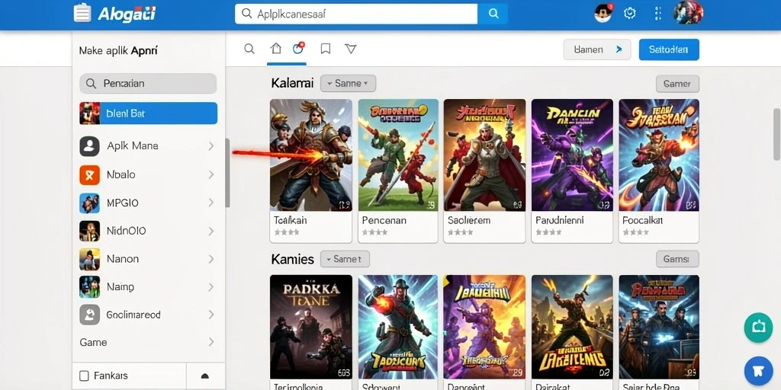Open the three-dot vertical menu in header

click(x=657, y=14)
